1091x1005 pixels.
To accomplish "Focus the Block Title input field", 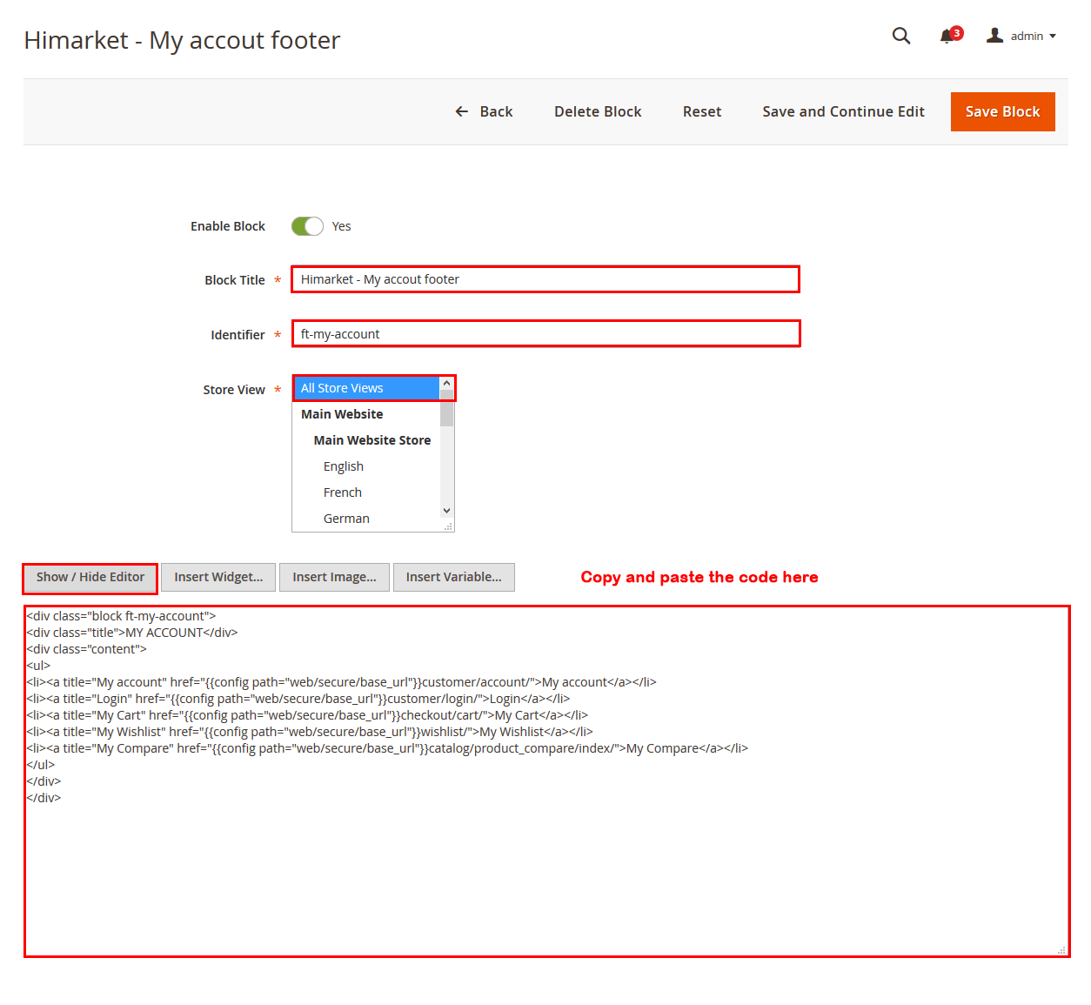I will [x=545, y=279].
